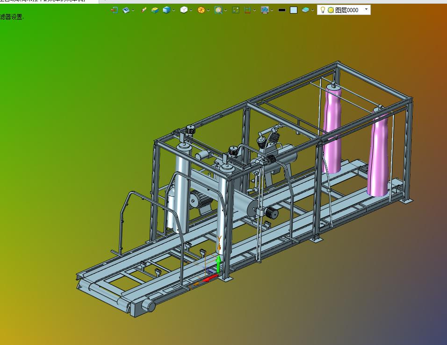Click the green Y axis arrow of triad
The height and width of the screenshot is (345, 447).
[218, 259]
